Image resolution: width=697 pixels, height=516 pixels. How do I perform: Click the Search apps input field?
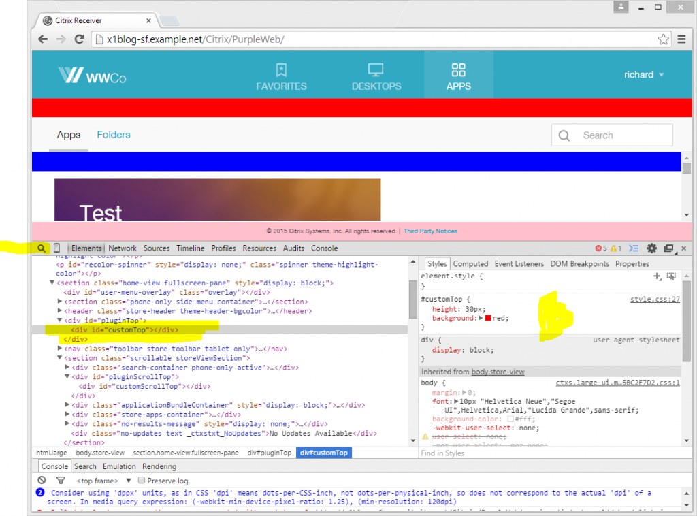pos(623,135)
